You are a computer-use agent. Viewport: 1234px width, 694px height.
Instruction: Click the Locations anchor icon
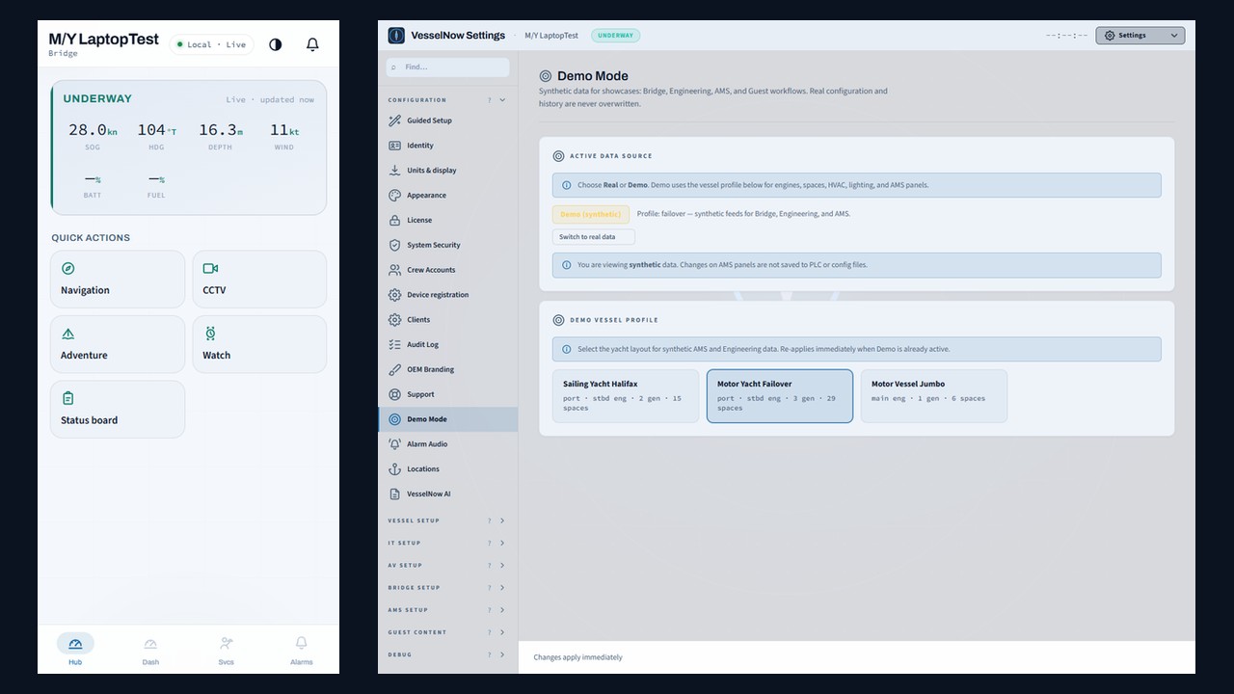pos(394,468)
